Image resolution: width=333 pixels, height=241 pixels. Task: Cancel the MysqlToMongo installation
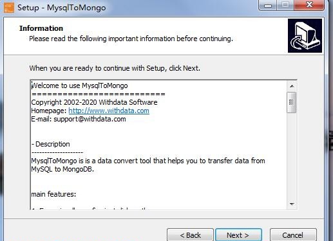pyautogui.click(x=293, y=235)
